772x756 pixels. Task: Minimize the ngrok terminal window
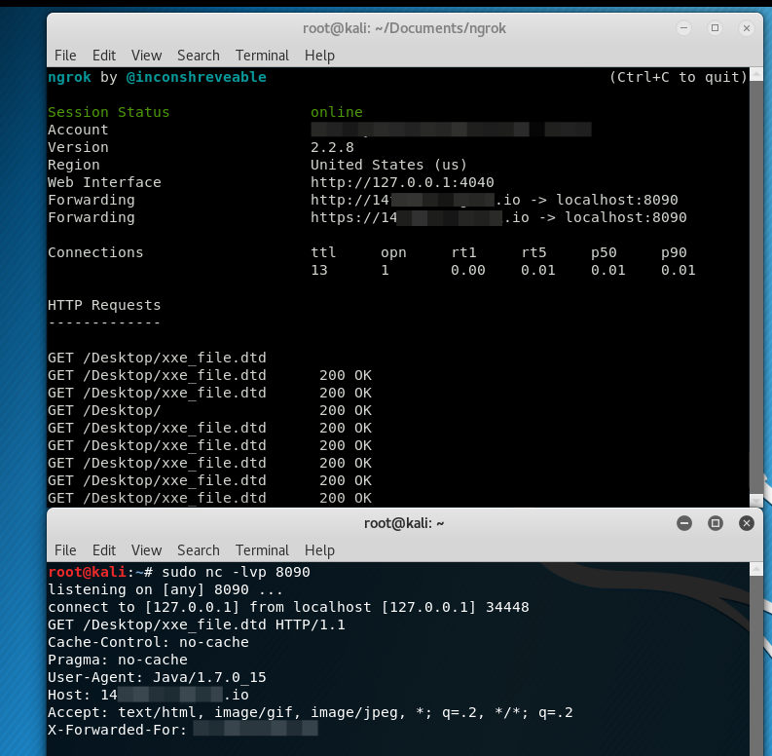[683, 28]
